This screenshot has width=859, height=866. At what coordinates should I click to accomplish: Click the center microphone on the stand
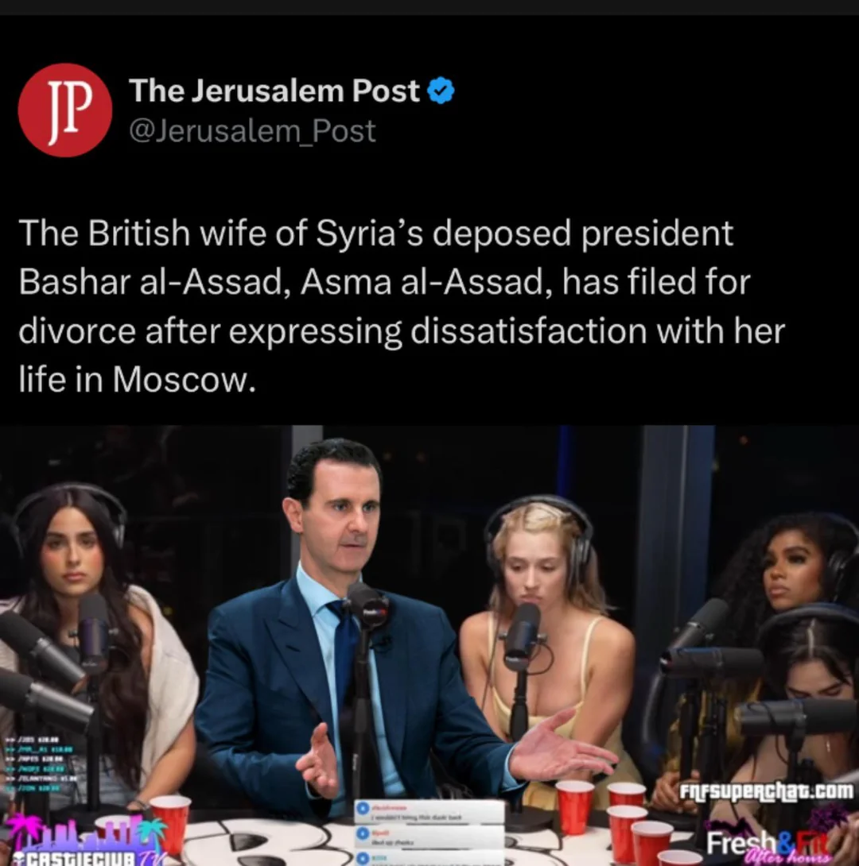tap(367, 609)
